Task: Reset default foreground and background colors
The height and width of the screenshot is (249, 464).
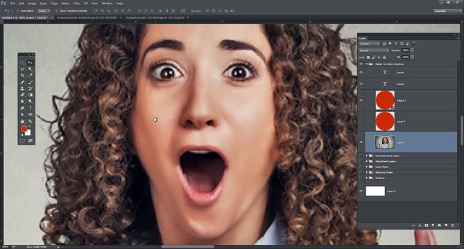Action: [22, 135]
